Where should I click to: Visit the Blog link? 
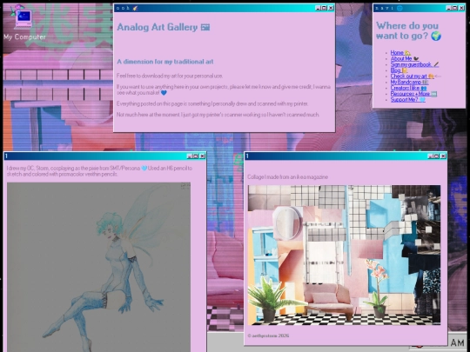pos(399,70)
